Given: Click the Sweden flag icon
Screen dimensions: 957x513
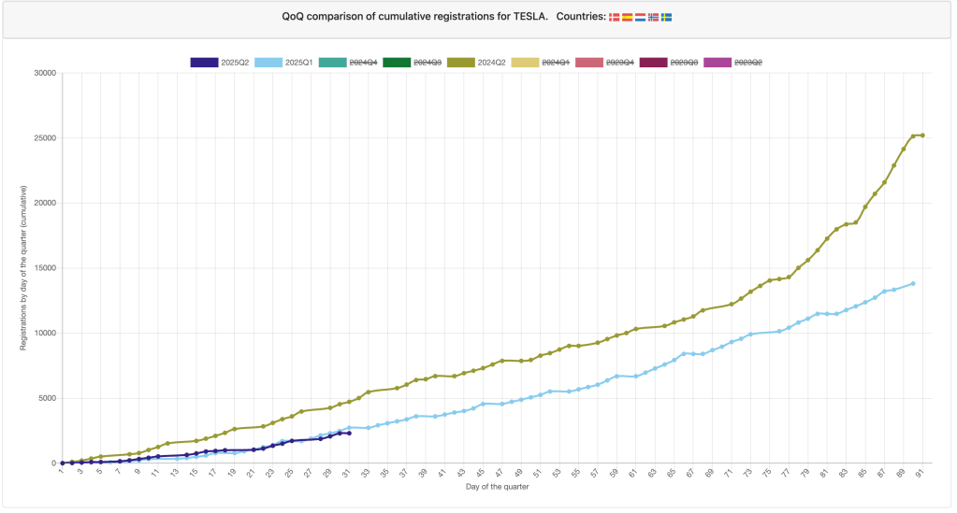Looking at the screenshot, I should 667,17.
